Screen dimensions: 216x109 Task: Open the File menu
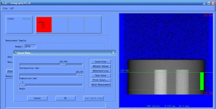(5, 8)
